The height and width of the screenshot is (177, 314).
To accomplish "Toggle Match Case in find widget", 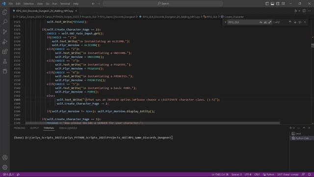I will point(261,22).
